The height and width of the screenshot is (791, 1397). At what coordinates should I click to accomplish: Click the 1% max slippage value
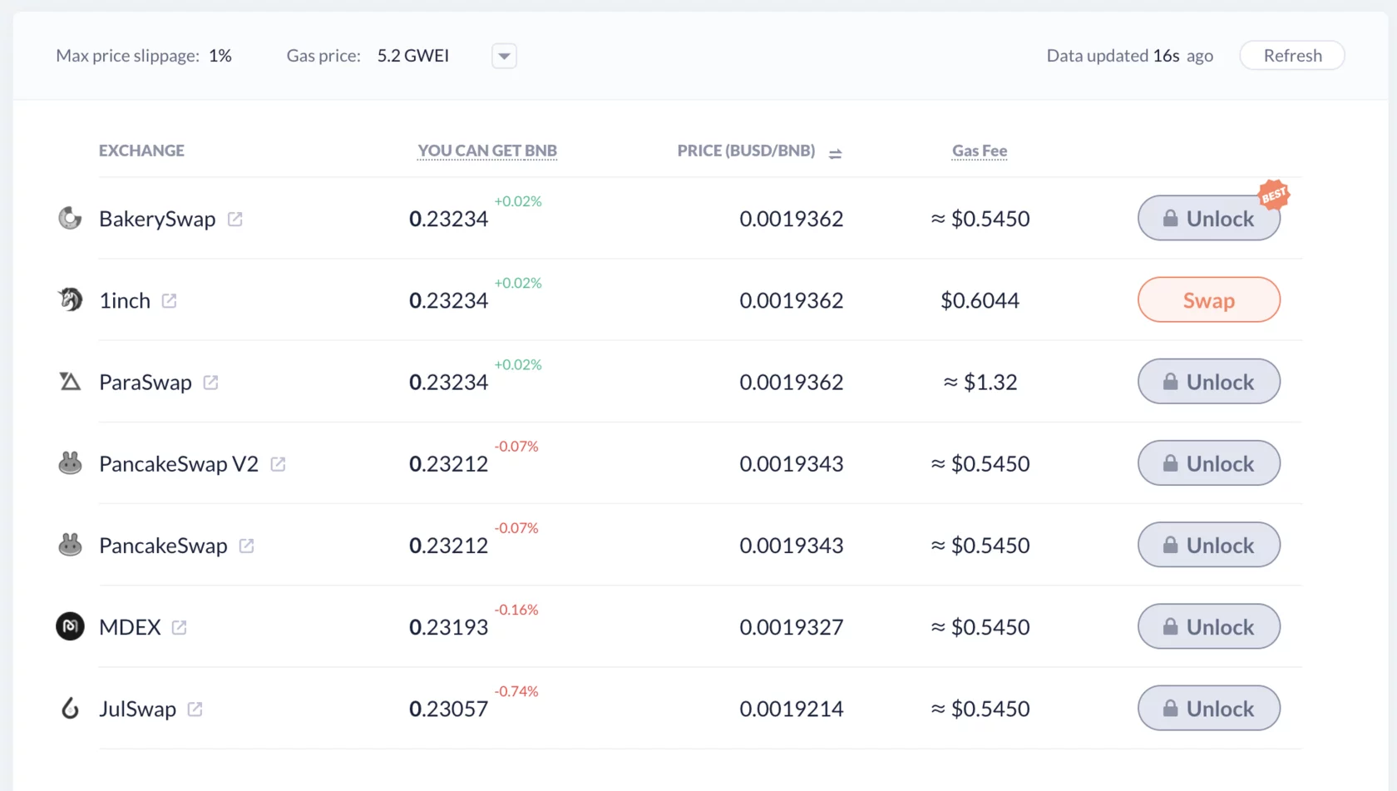click(220, 56)
